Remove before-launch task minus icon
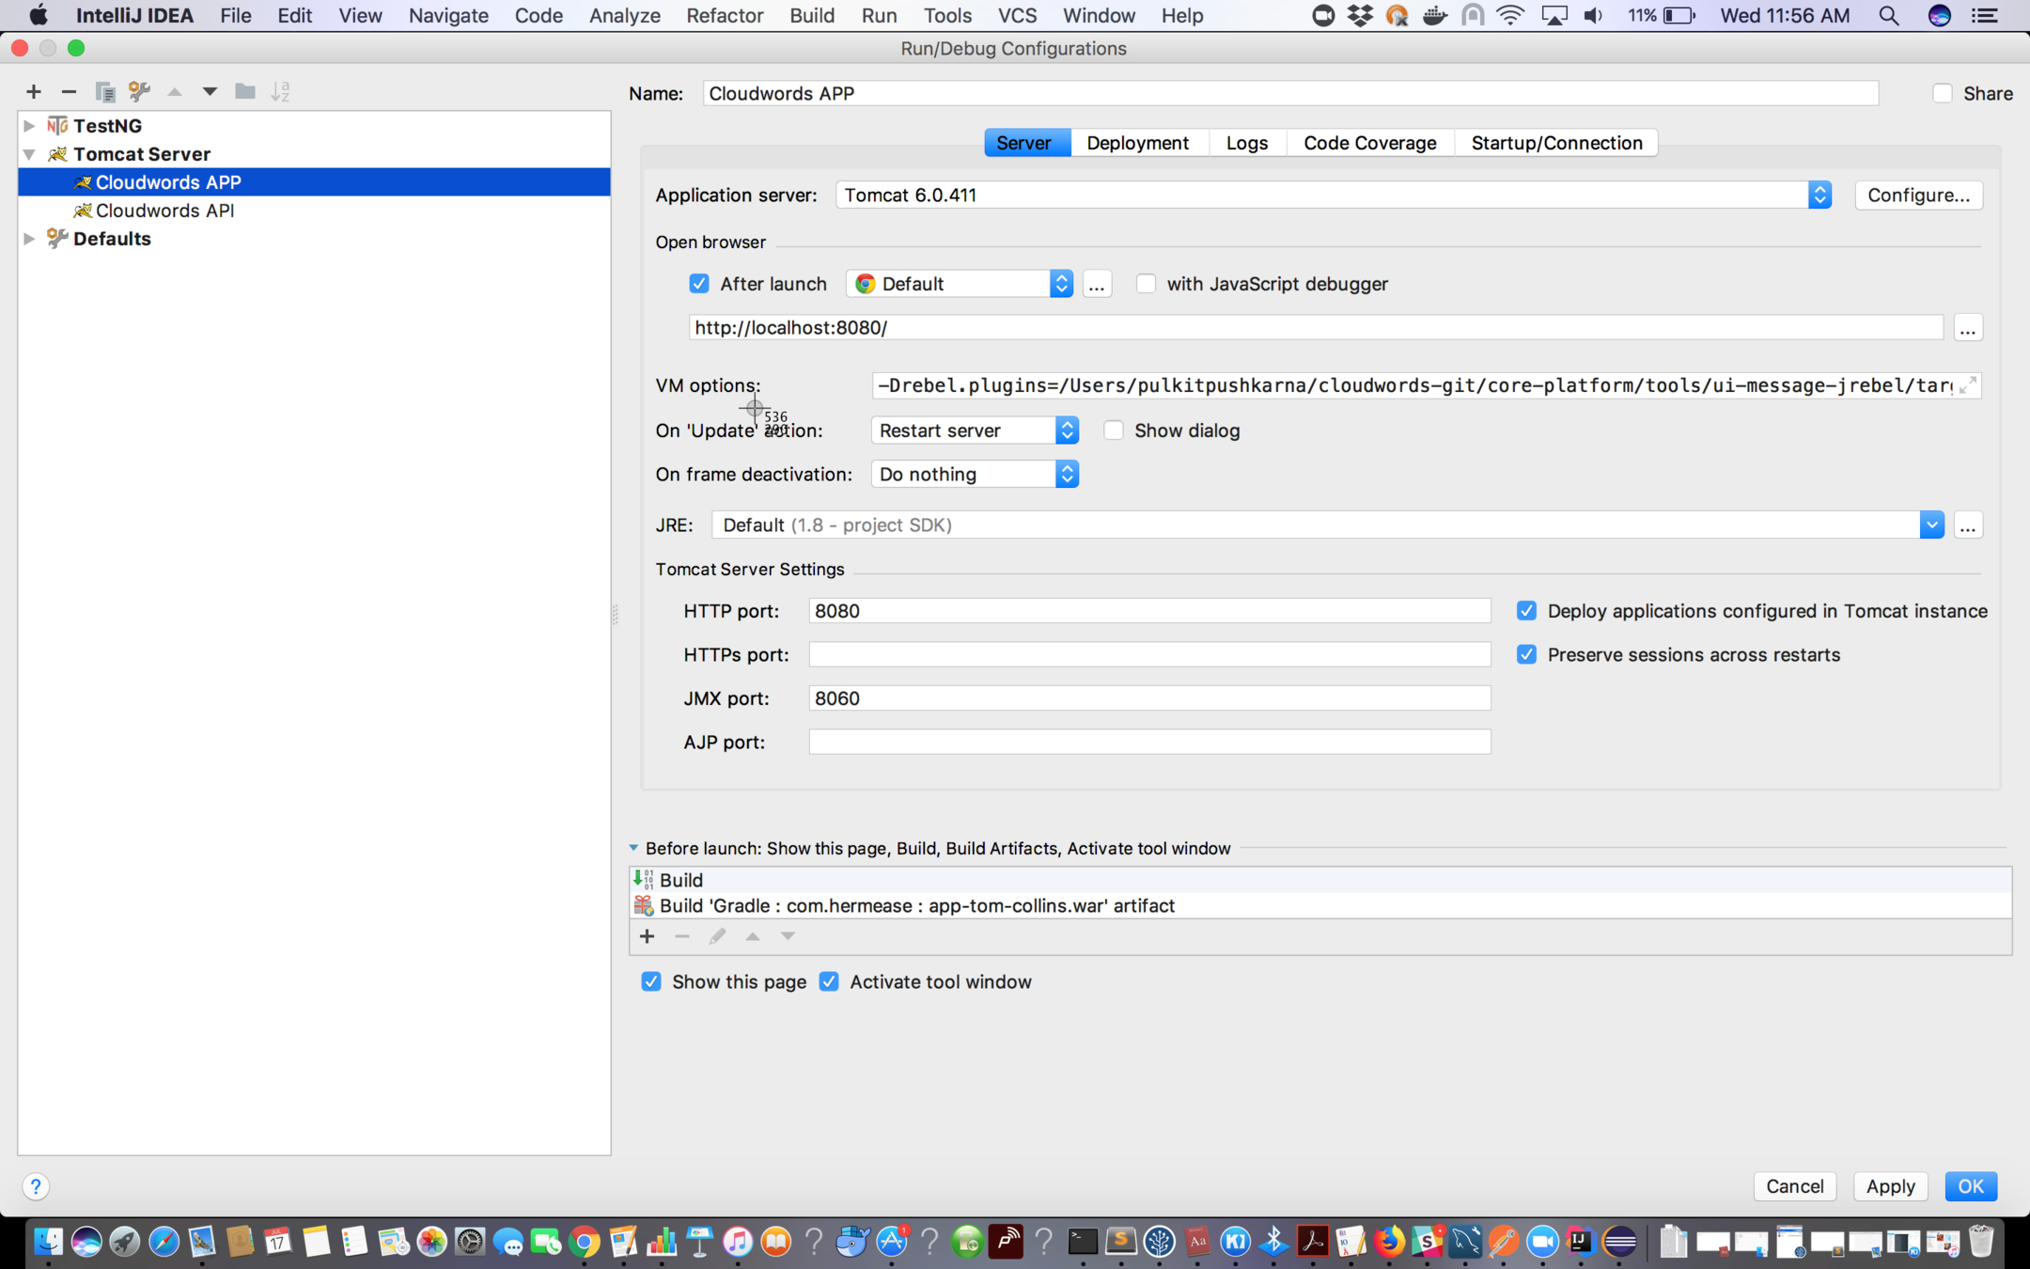Image resolution: width=2030 pixels, height=1269 pixels. [x=682, y=936]
